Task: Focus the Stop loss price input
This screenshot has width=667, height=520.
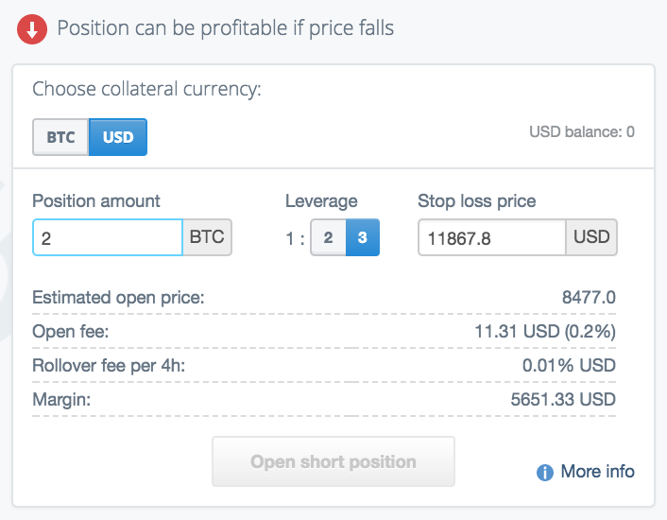Action: (x=491, y=237)
